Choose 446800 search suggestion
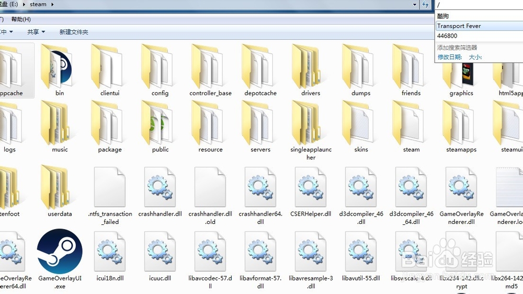This screenshot has width=523, height=294. pyautogui.click(x=479, y=36)
